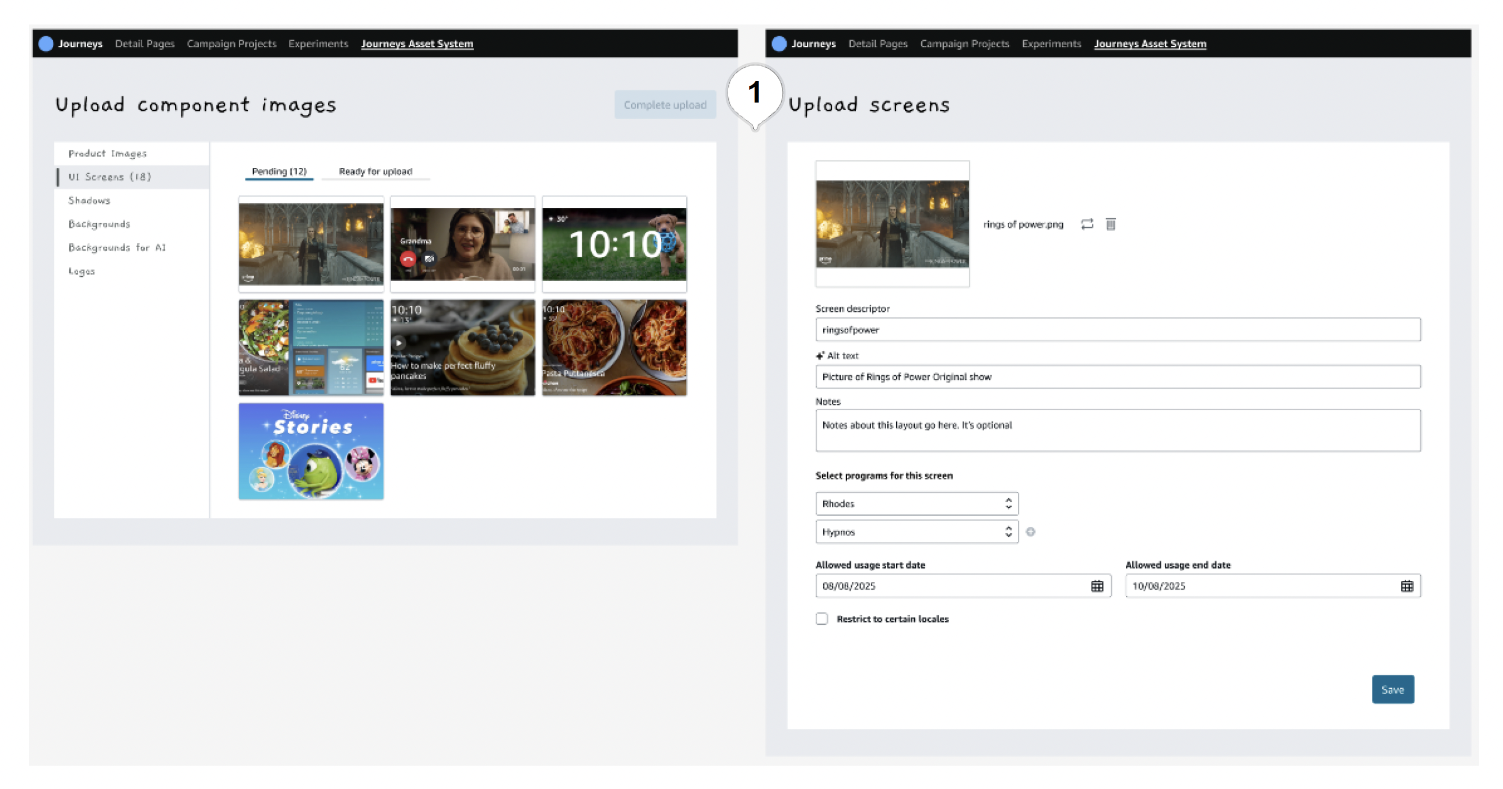Viewport: 1503px width, 789px height.
Task: Open the start date calendar icon
Action: (x=1097, y=586)
